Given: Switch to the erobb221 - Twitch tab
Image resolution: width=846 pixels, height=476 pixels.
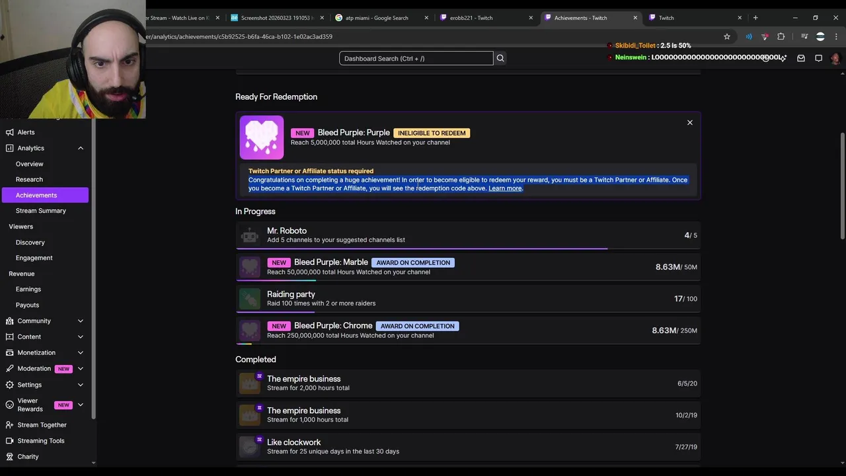Looking at the screenshot, I should pyautogui.click(x=487, y=18).
